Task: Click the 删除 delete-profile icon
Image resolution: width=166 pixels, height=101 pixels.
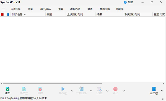Action: click(x=40, y=89)
